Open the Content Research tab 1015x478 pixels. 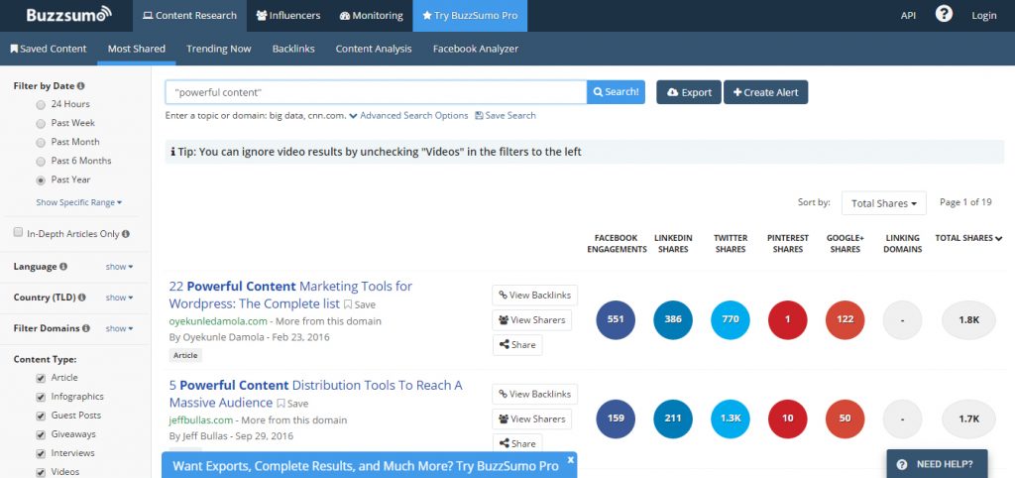click(x=189, y=16)
